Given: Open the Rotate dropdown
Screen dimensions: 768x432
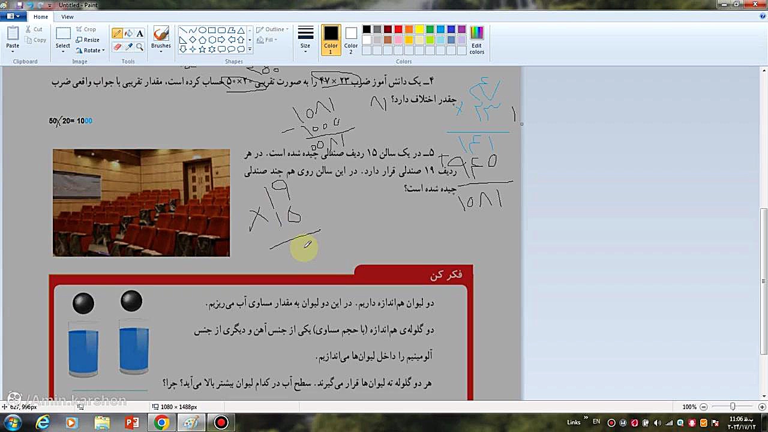Looking at the screenshot, I should tap(90, 50).
